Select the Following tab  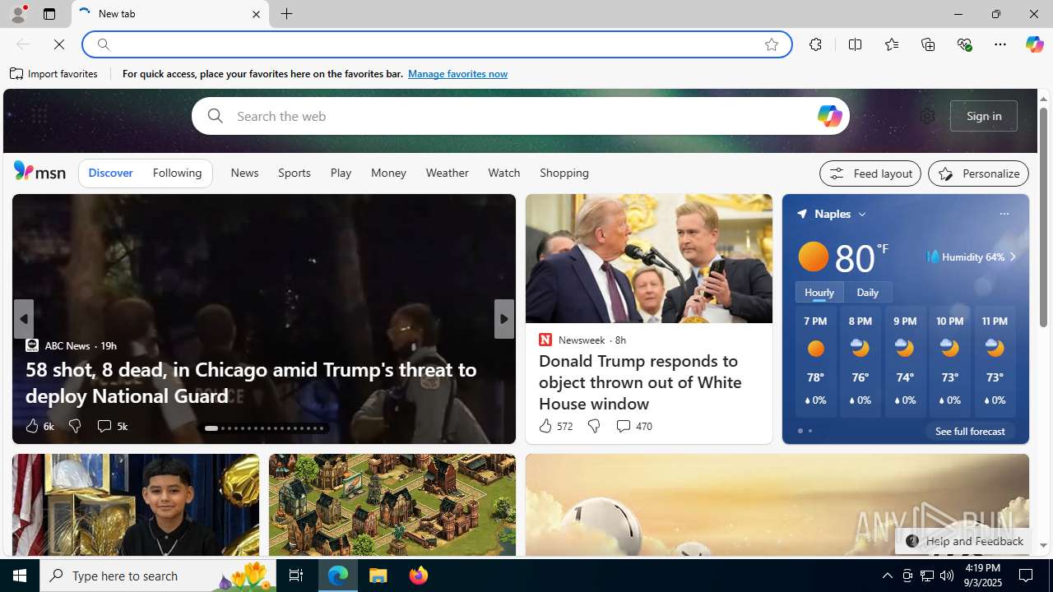point(177,173)
